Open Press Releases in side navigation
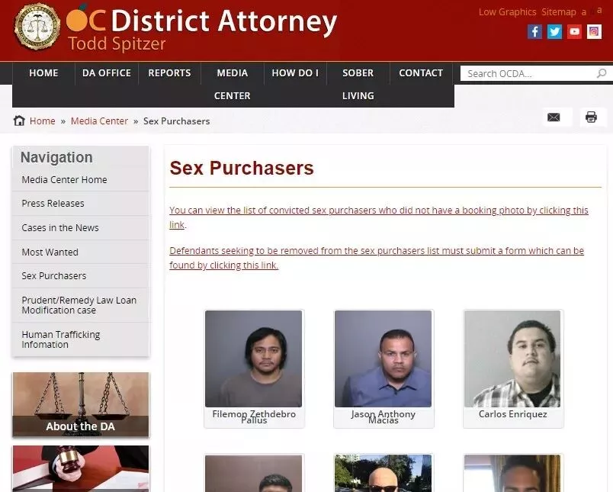This screenshot has height=492, width=613. pos(81,204)
